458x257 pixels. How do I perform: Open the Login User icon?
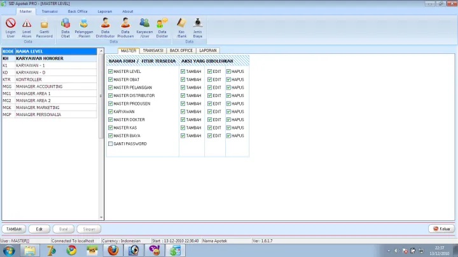[x=11, y=28]
